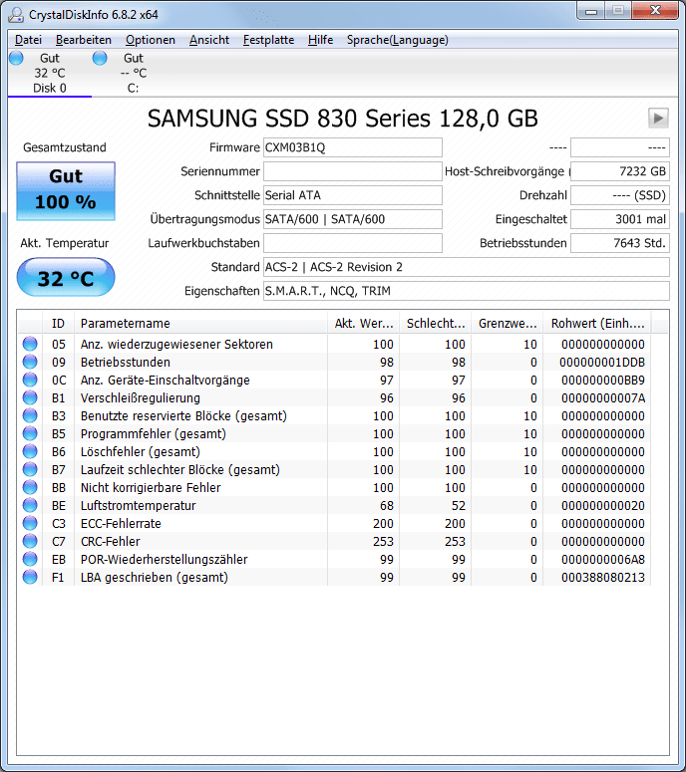Open the Festplatte menu
This screenshot has width=686, height=772.
click(x=268, y=40)
